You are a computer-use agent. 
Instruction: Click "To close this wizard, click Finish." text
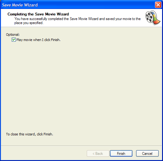pyautogui.click(x=30, y=134)
